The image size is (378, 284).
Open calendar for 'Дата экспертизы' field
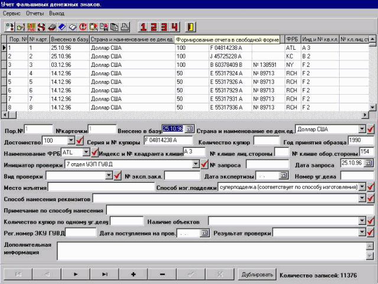tap(283, 175)
